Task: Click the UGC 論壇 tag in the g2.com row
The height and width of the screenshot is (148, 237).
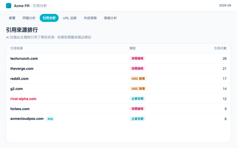Action: coord(138,89)
